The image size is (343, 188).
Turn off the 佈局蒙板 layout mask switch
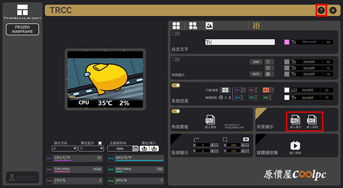click(176, 111)
